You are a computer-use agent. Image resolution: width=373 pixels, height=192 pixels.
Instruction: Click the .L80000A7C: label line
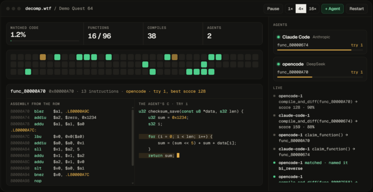point(23,130)
